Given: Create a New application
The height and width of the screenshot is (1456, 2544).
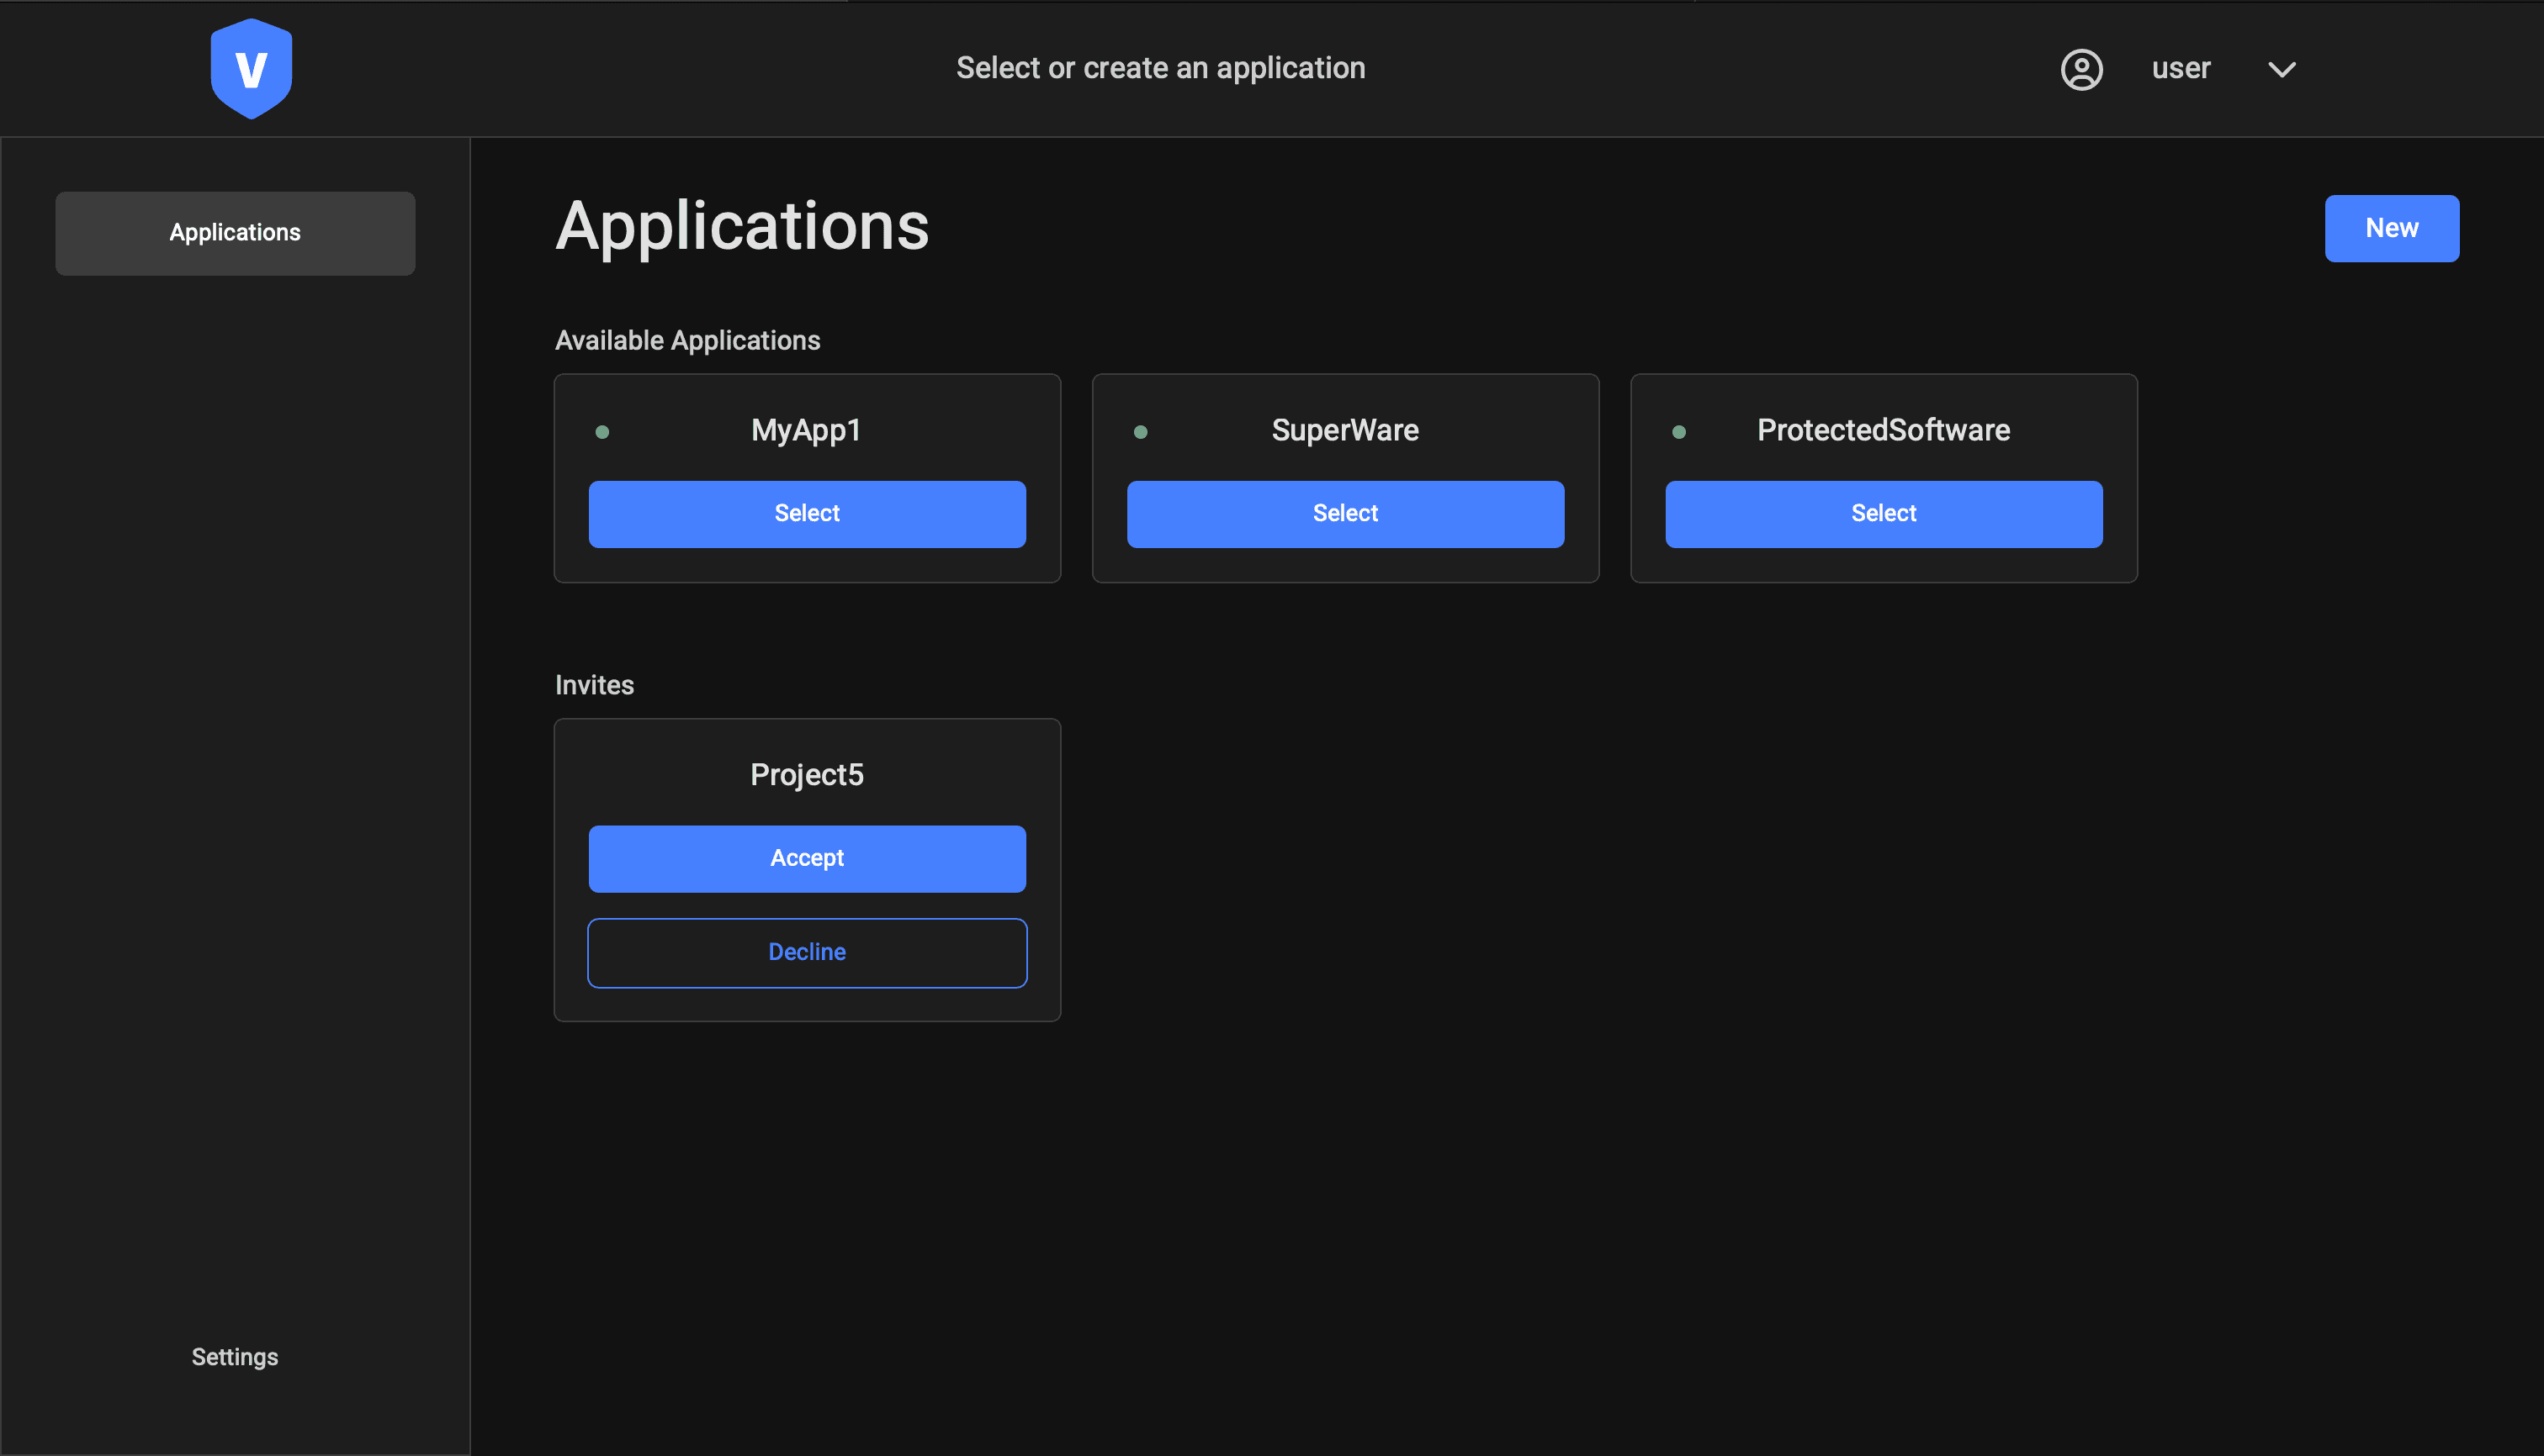Looking at the screenshot, I should tap(2391, 228).
